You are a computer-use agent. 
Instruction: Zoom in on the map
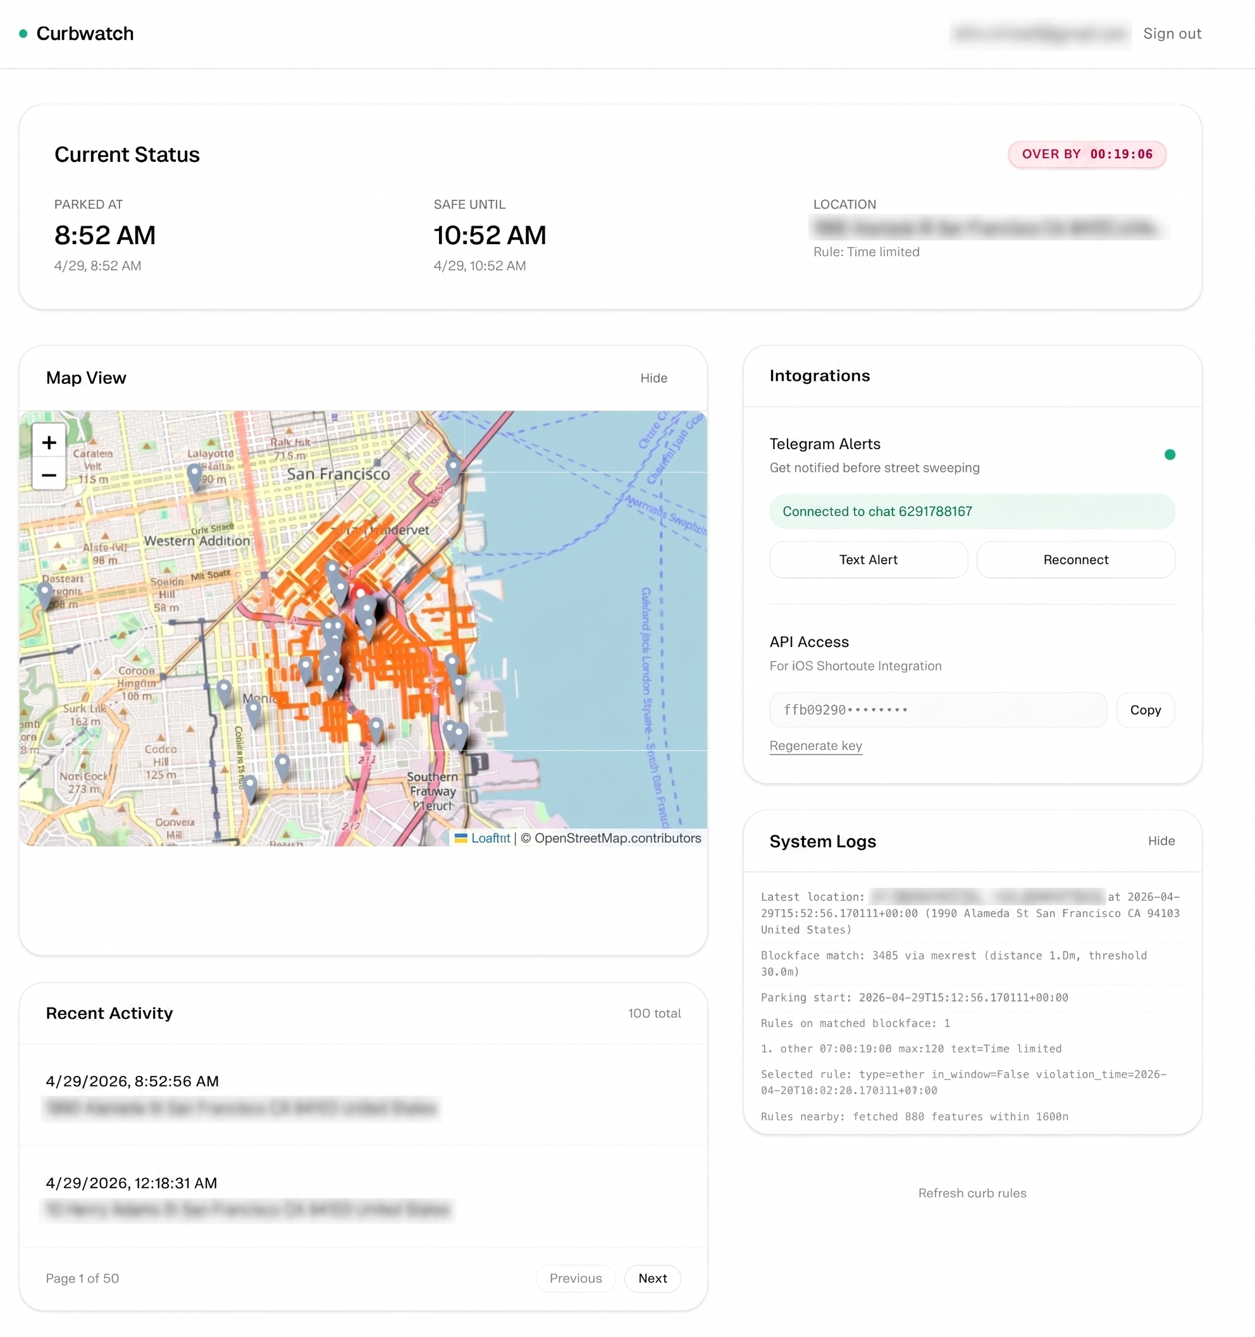click(49, 443)
